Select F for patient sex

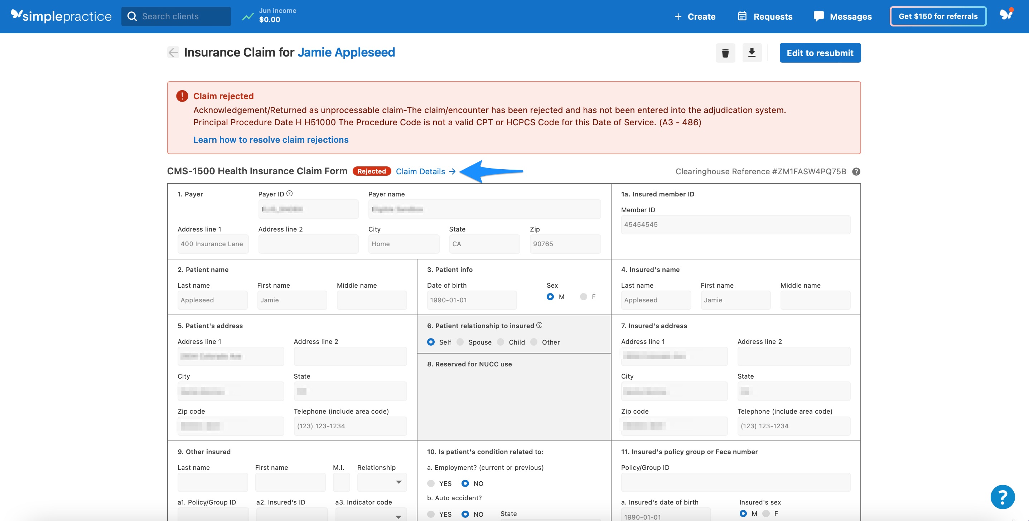[584, 297]
